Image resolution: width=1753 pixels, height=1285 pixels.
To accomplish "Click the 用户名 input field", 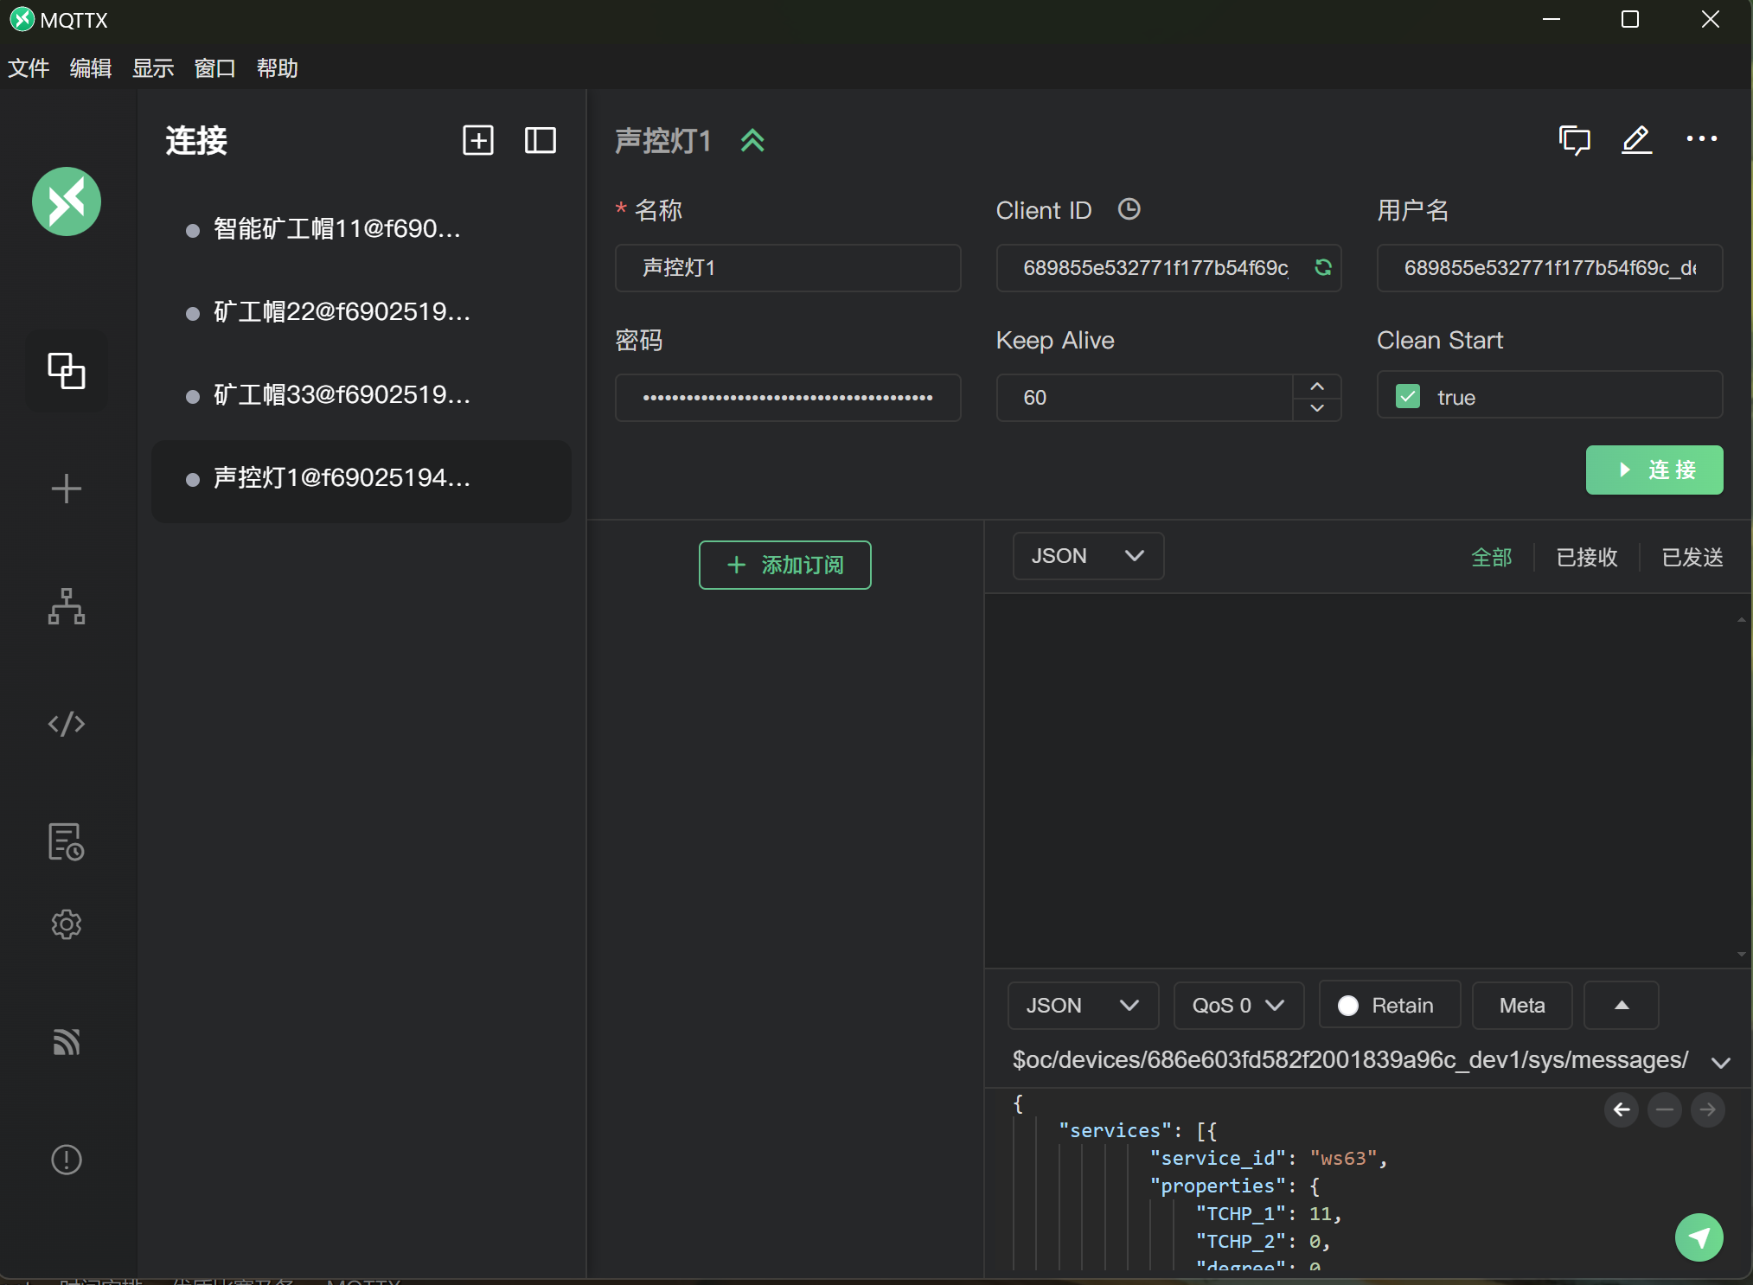I will [x=1550, y=267].
